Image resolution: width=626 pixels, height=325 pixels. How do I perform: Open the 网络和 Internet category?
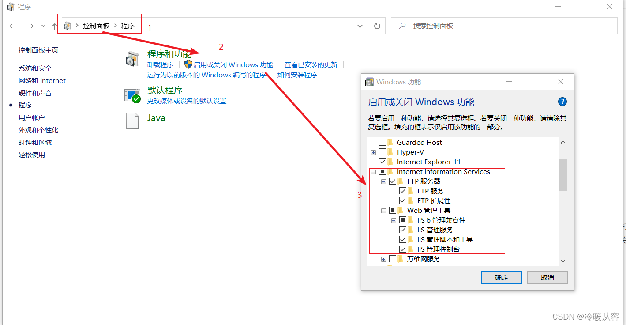(x=42, y=81)
